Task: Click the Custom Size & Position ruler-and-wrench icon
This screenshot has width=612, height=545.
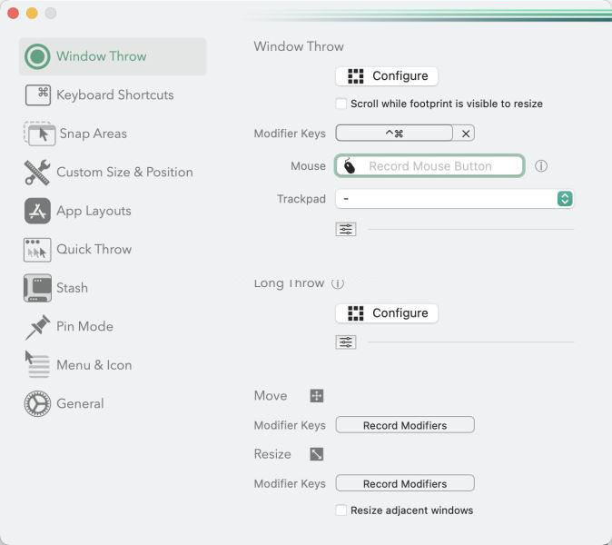Action: tap(37, 173)
